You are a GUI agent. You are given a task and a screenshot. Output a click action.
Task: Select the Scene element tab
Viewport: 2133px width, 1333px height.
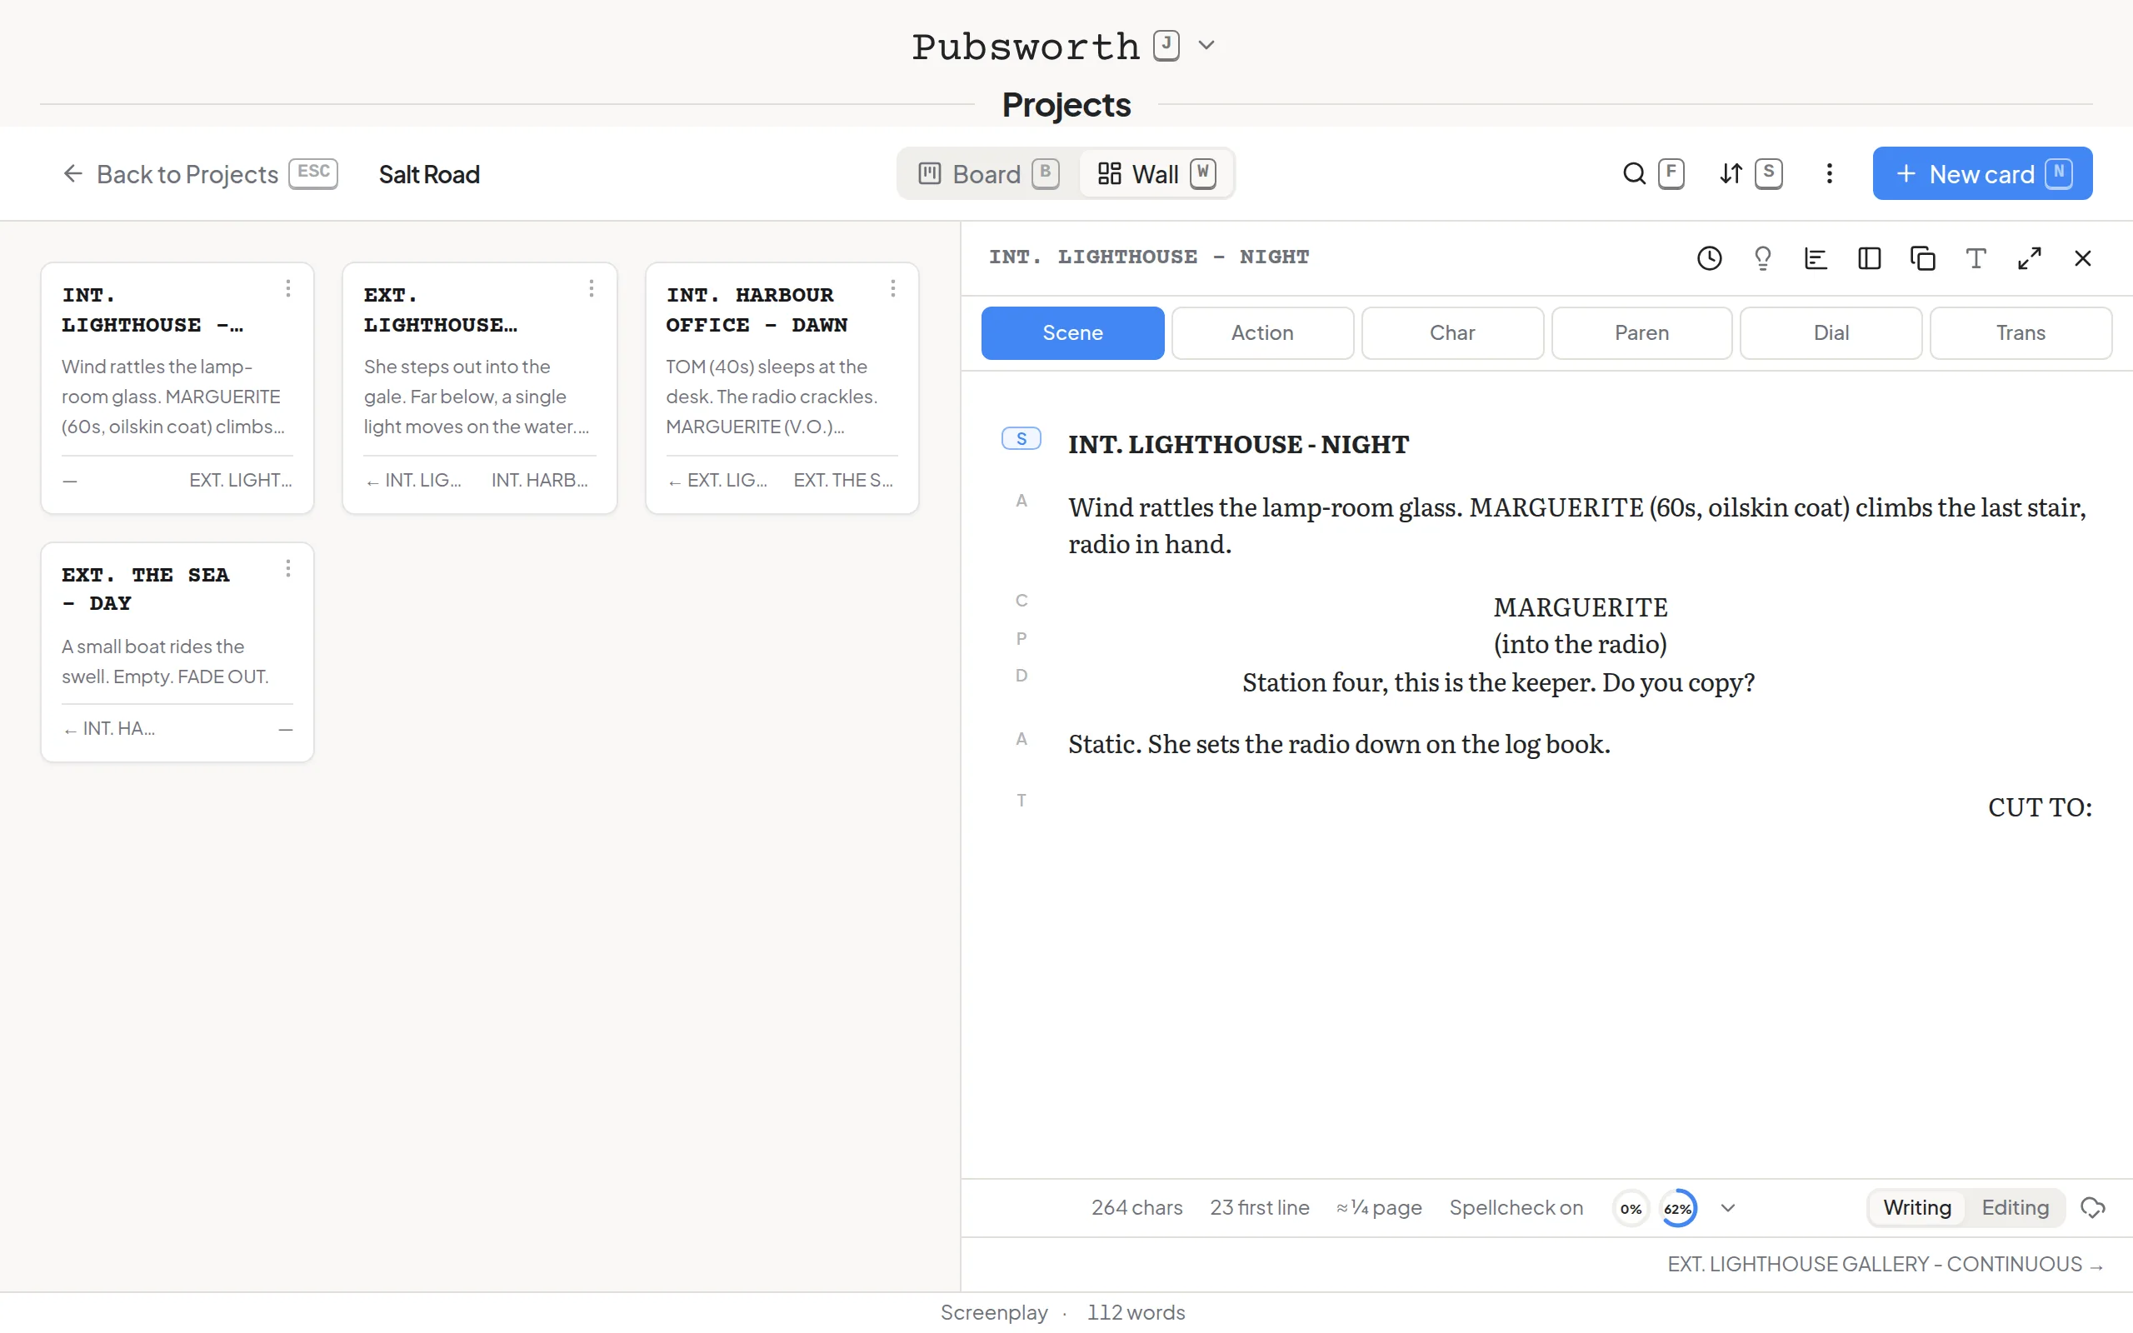pos(1072,333)
